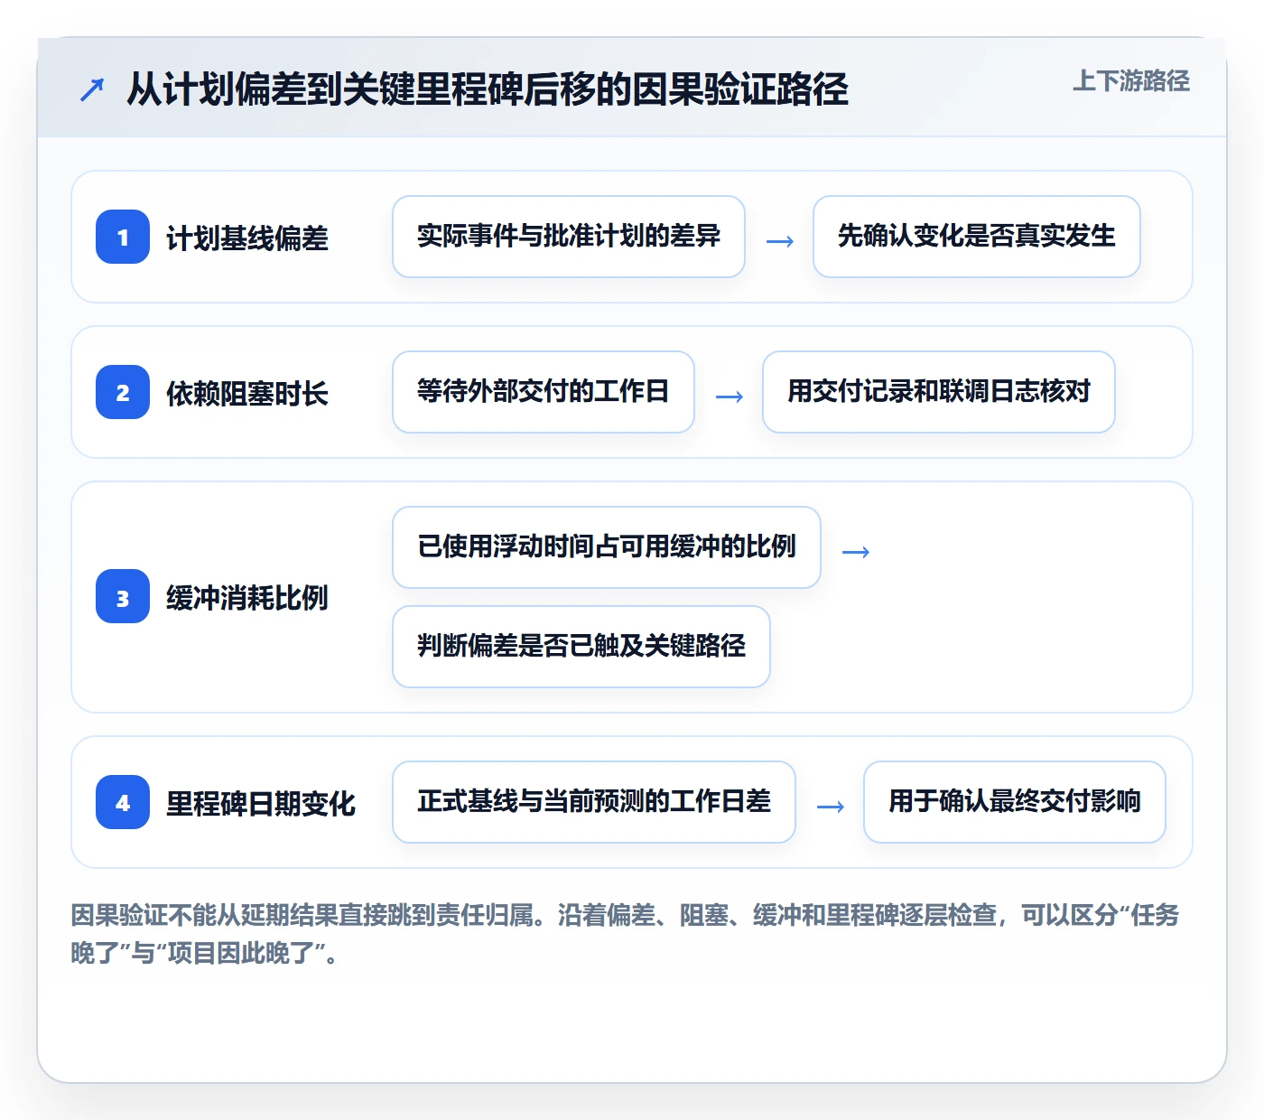Select the 缓冲消耗比例 row heading

click(x=247, y=598)
